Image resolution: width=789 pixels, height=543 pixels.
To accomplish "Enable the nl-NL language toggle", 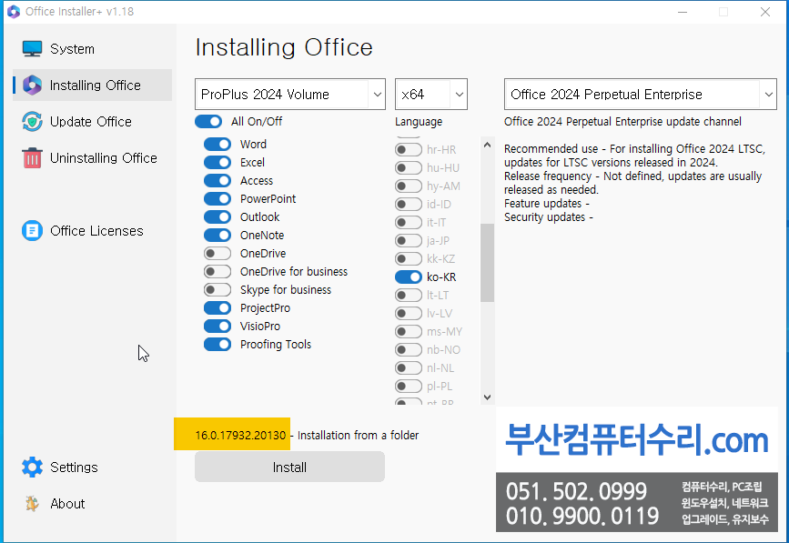I will tap(409, 368).
